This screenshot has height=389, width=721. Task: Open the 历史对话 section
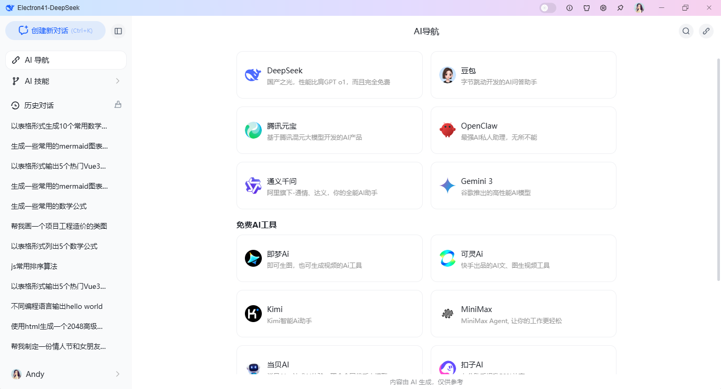(39, 104)
